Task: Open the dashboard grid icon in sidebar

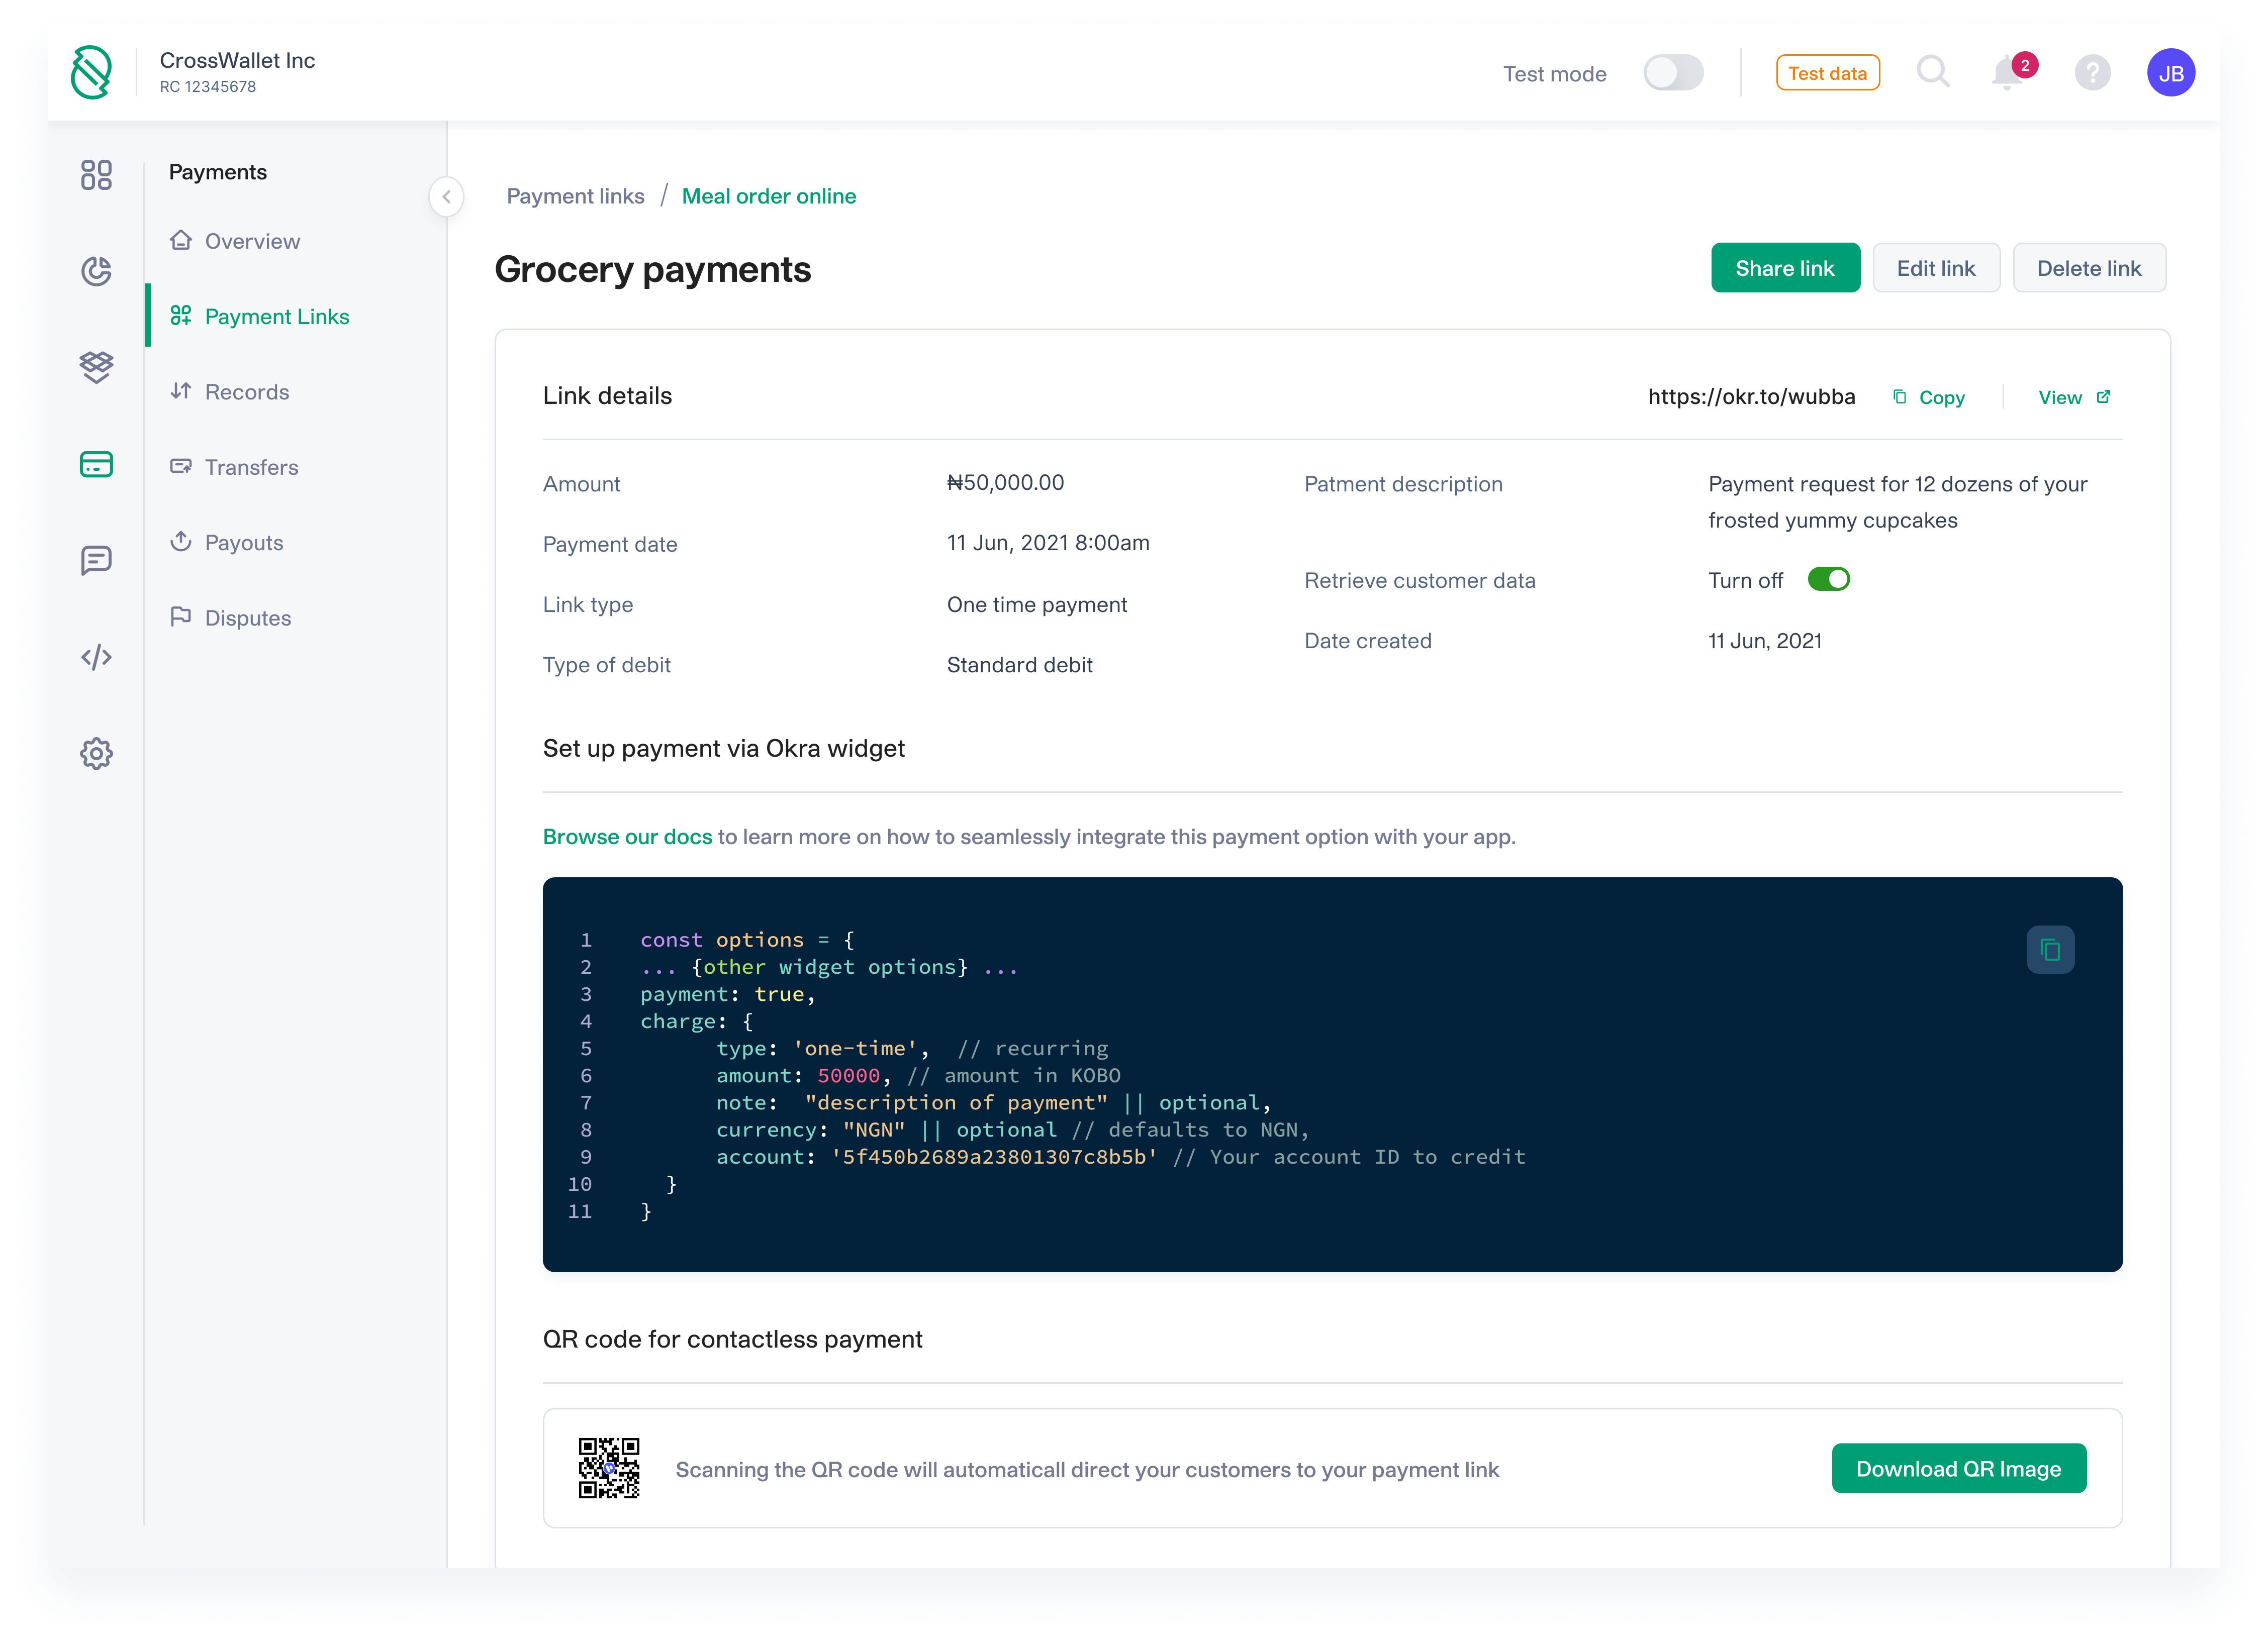Action: [96, 175]
